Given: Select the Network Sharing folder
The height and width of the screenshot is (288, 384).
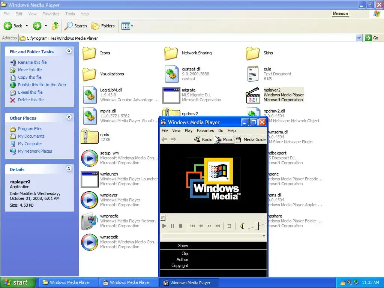Looking at the screenshot, I should pyautogui.click(x=171, y=53).
